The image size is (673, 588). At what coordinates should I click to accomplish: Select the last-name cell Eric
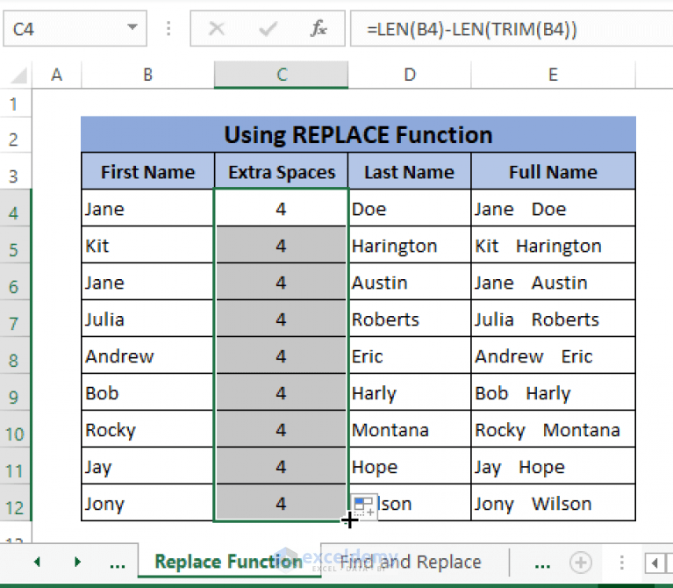410,355
